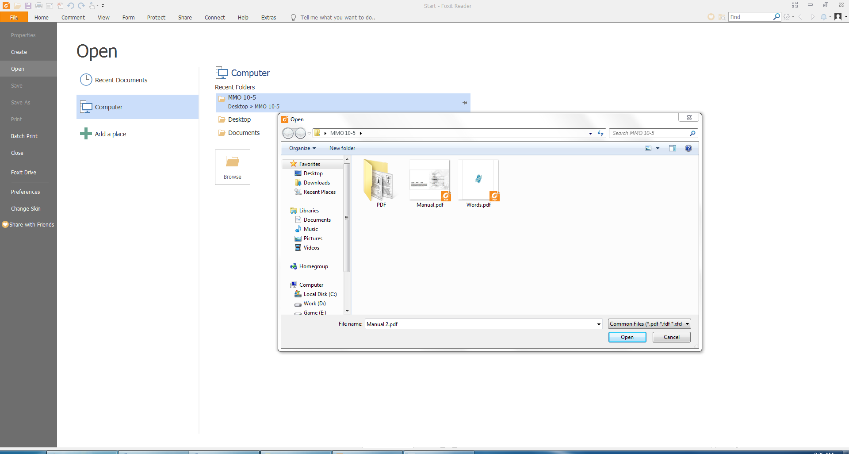Select the Hand tool icon in quick access toolbar
Viewport: 849px width, 454px height.
pyautogui.click(x=92, y=6)
